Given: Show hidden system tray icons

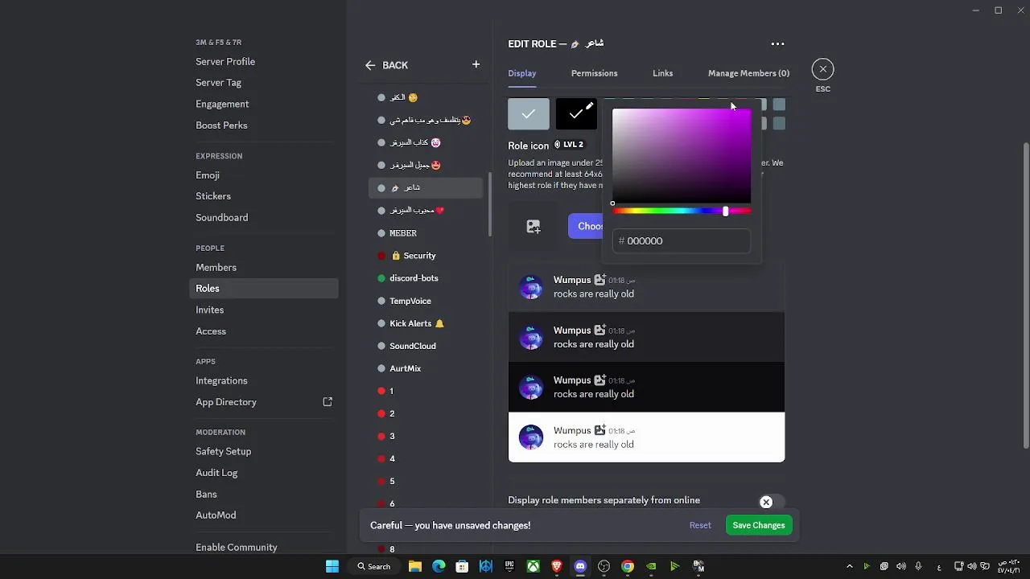Looking at the screenshot, I should click(x=850, y=566).
